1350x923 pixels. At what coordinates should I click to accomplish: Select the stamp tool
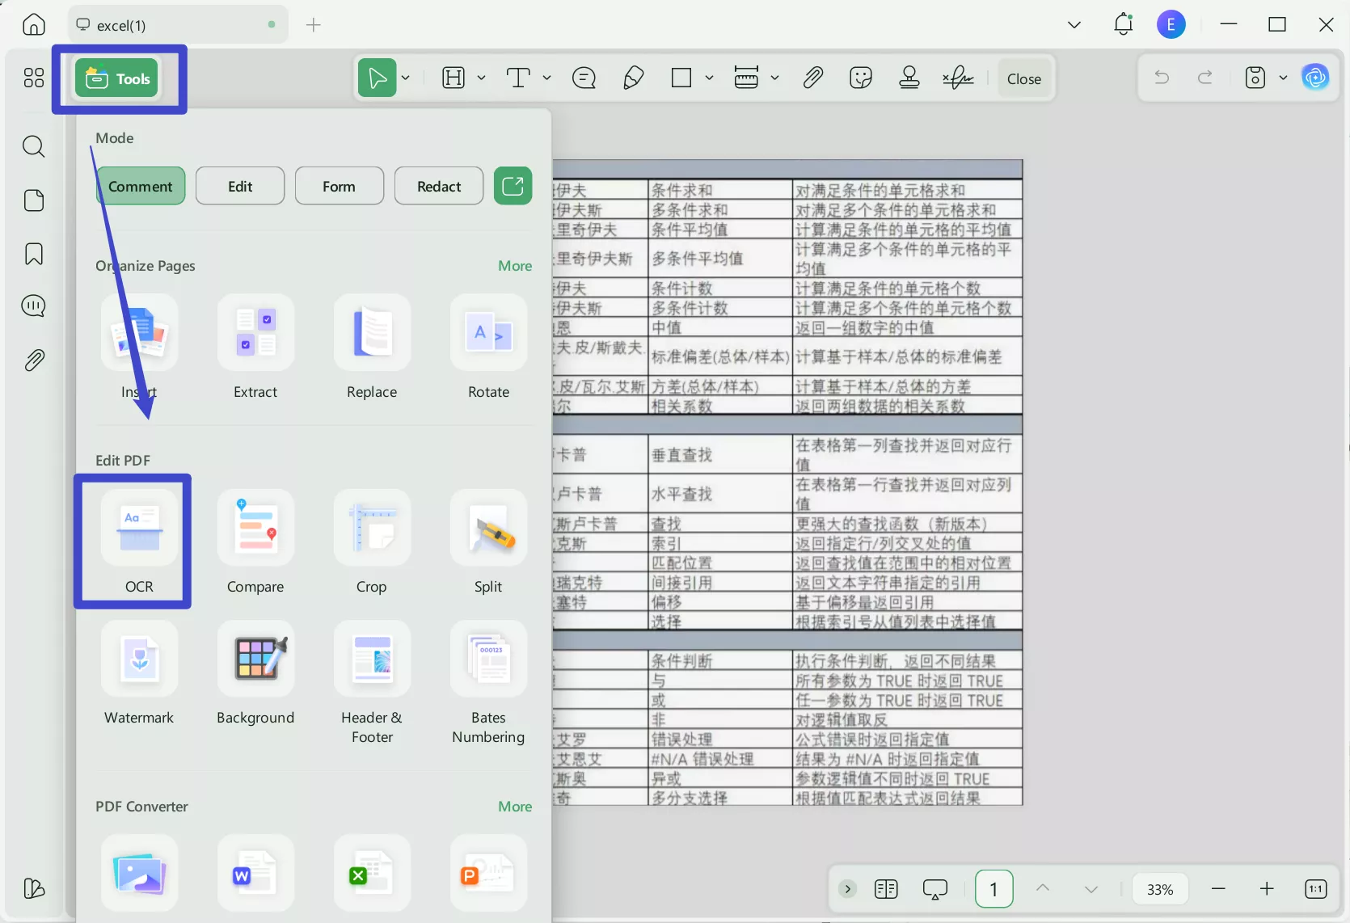click(909, 78)
